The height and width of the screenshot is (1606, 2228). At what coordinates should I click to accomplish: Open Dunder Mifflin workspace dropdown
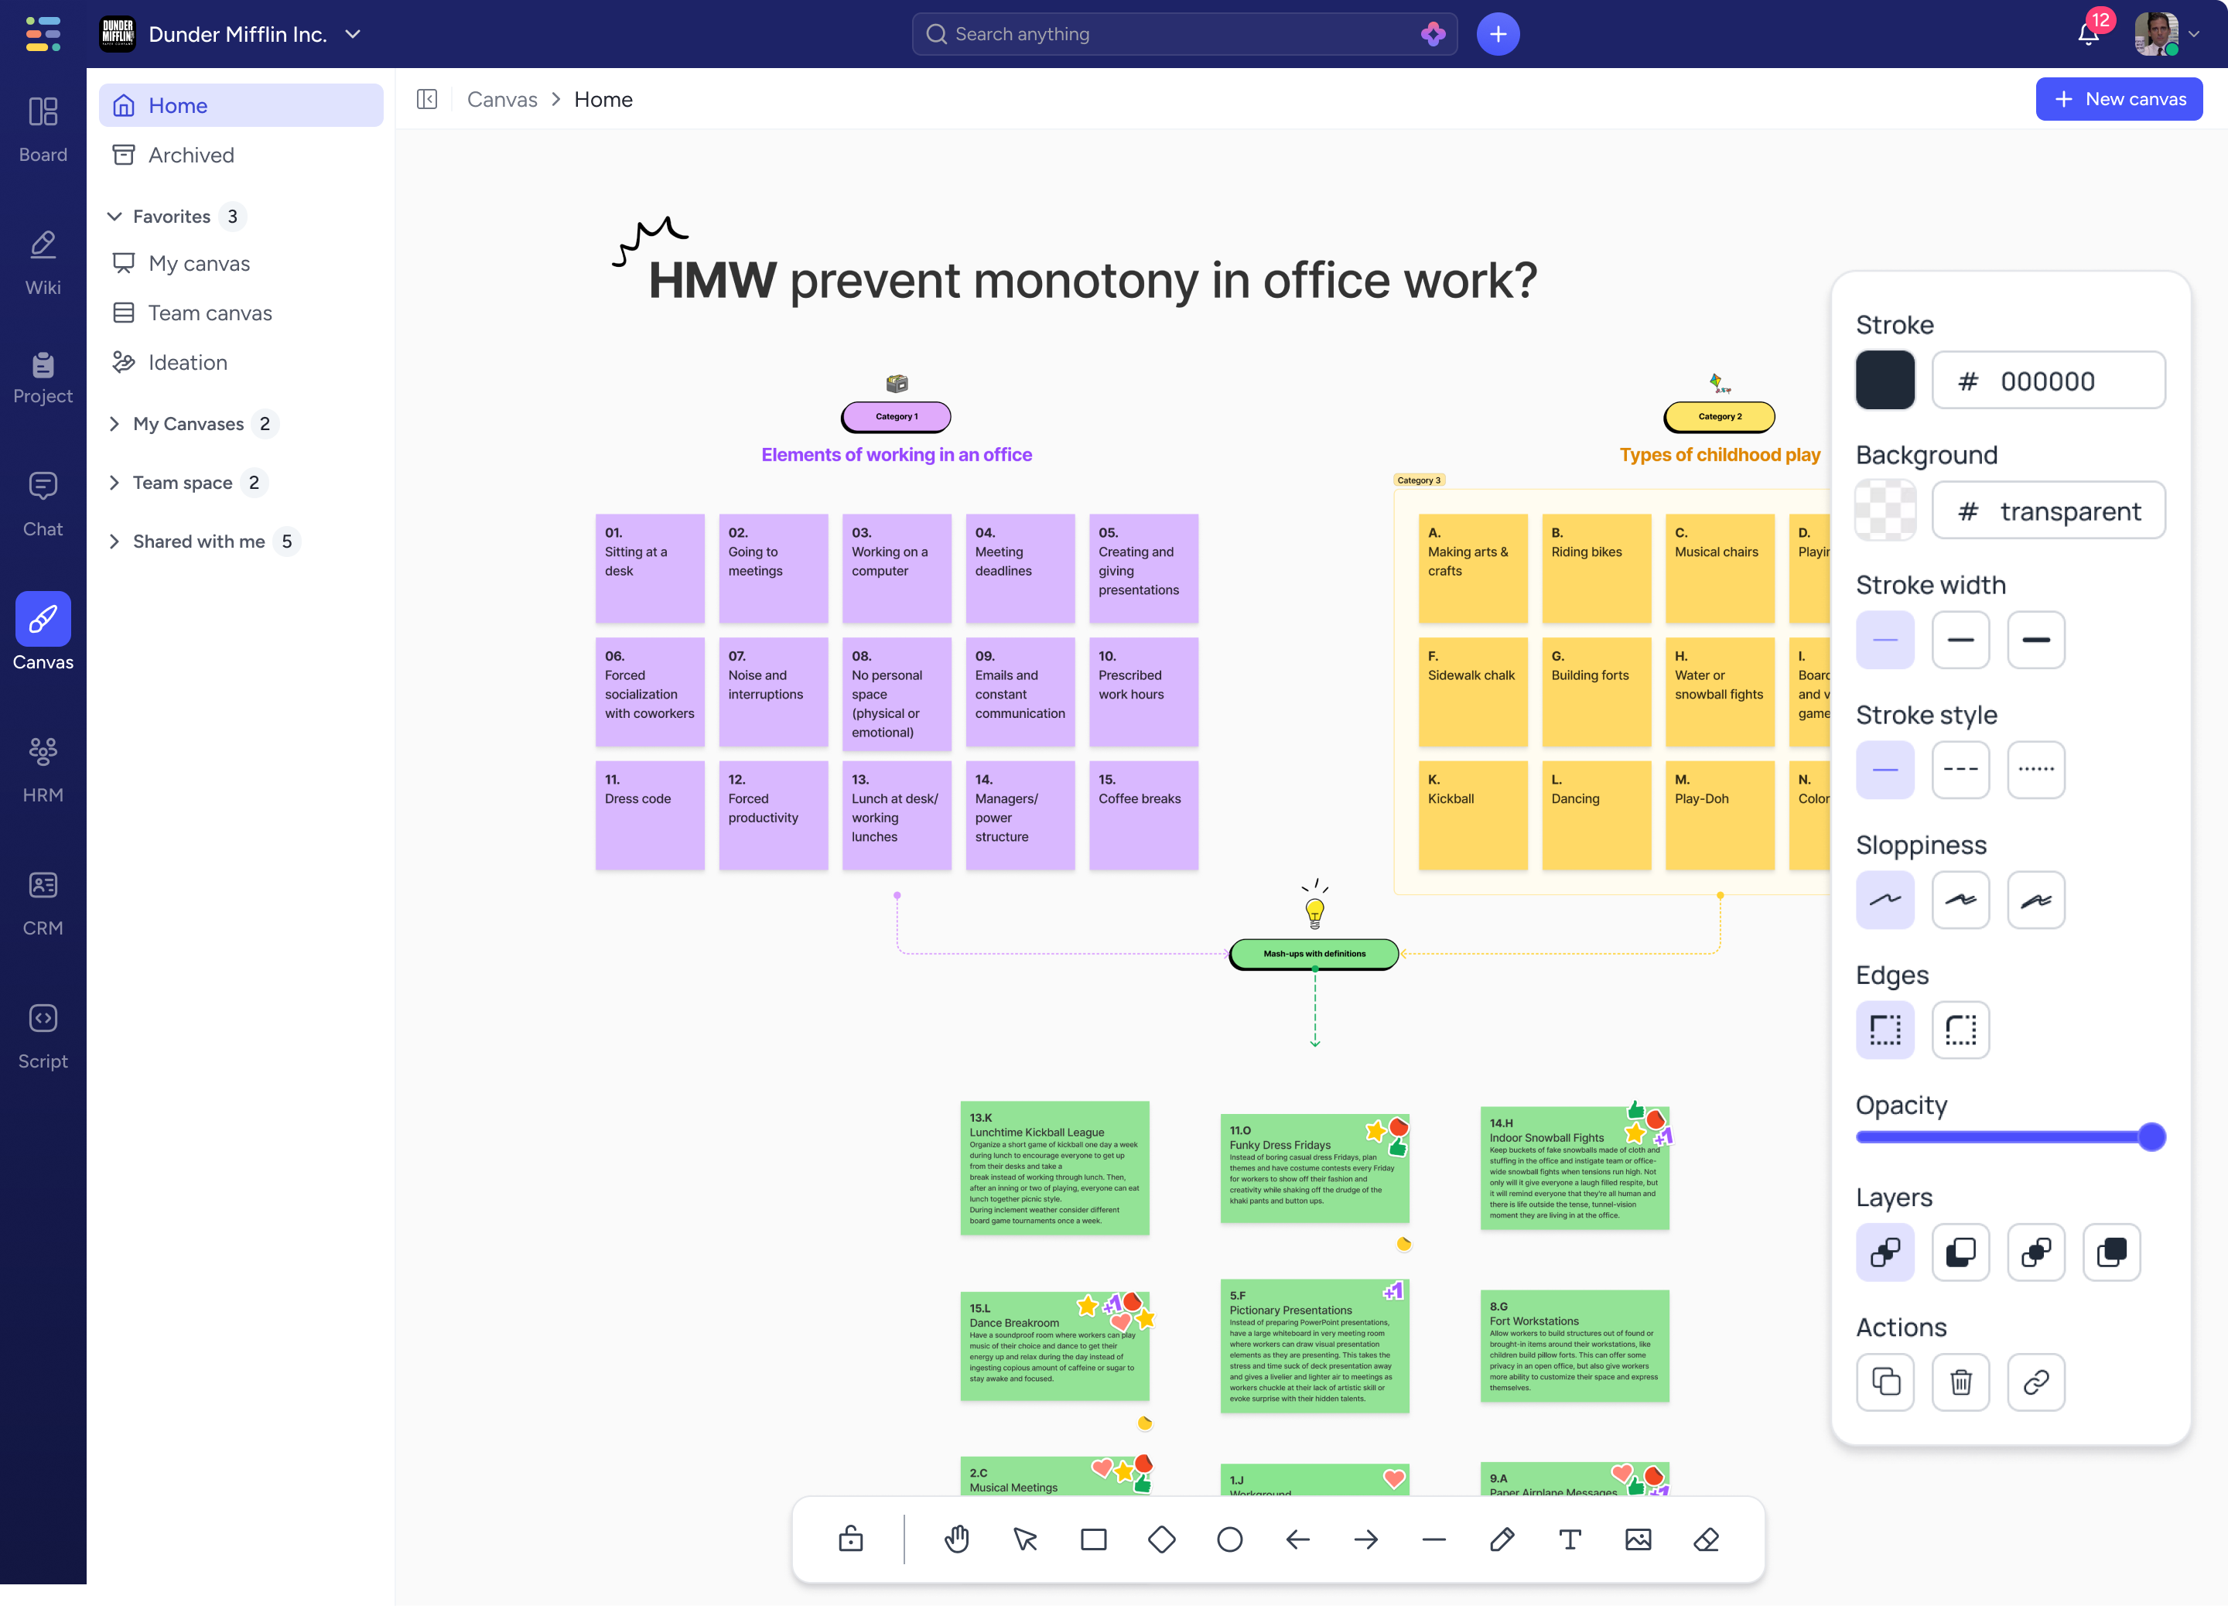coord(353,34)
